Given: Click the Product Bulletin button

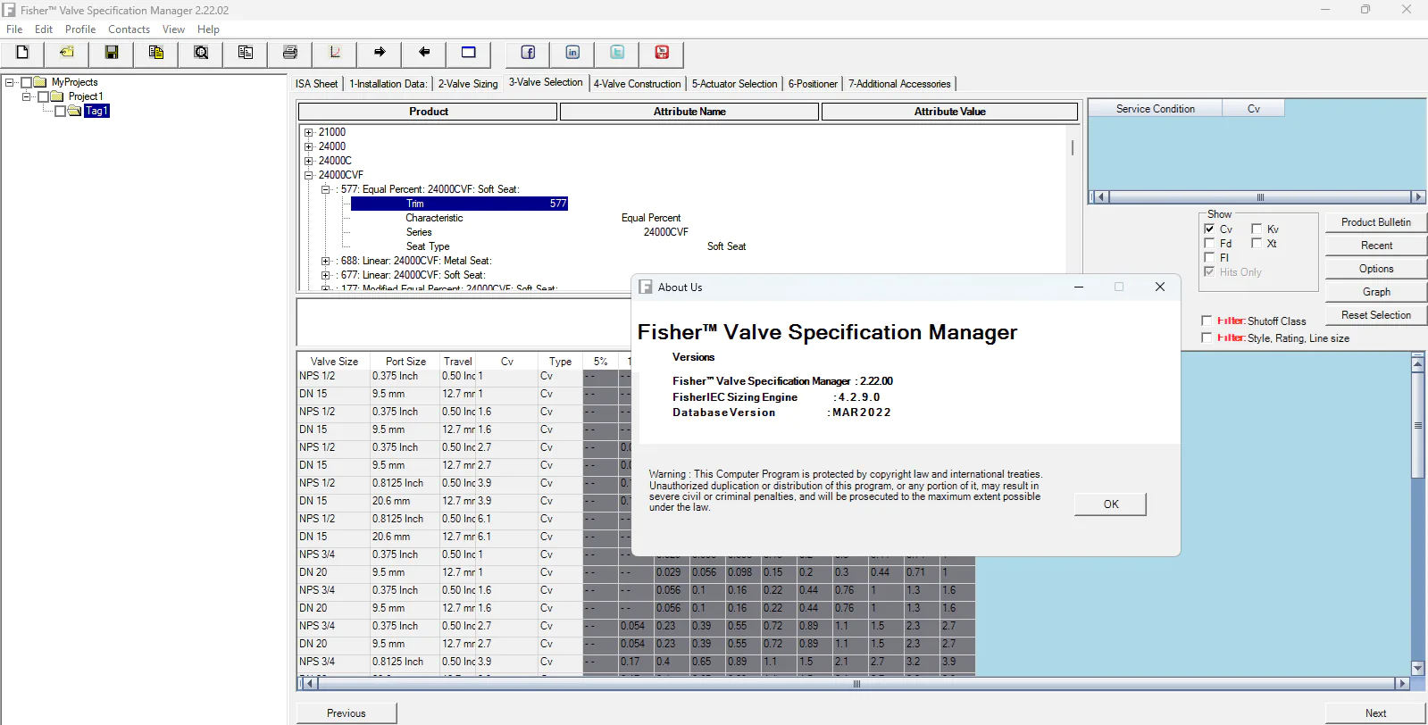Looking at the screenshot, I should [x=1375, y=222].
